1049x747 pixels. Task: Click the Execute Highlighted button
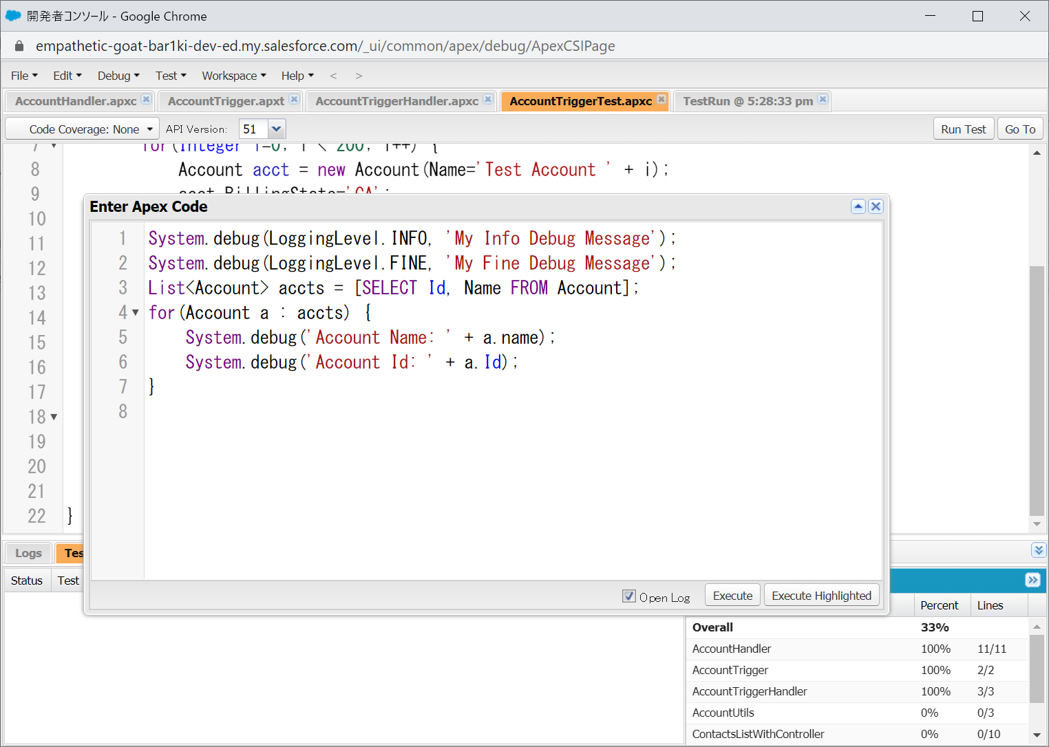[x=821, y=596]
